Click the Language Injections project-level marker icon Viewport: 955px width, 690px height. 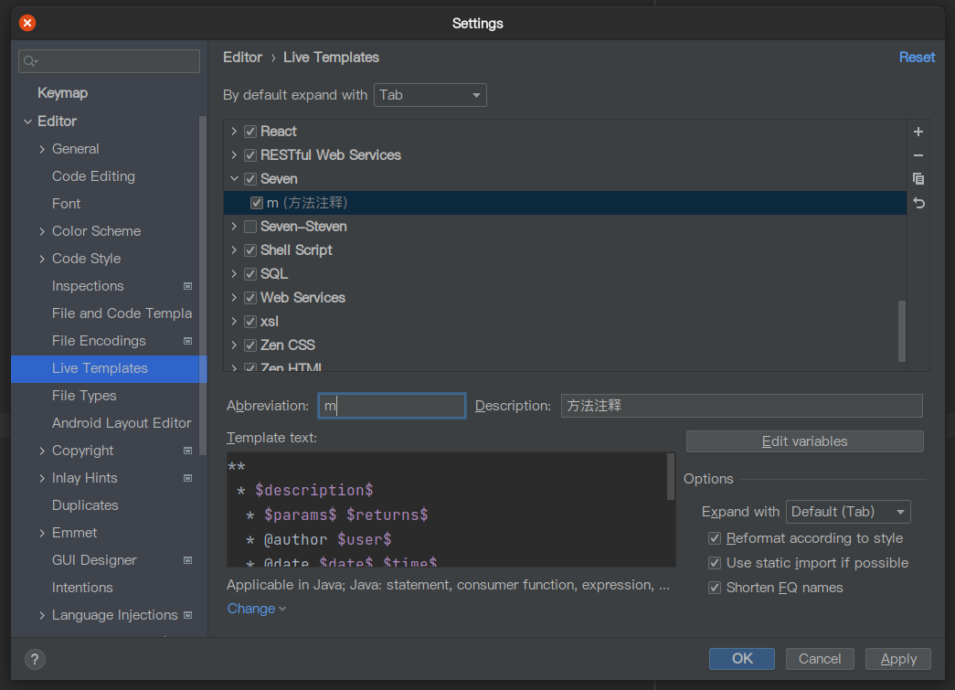click(x=187, y=615)
